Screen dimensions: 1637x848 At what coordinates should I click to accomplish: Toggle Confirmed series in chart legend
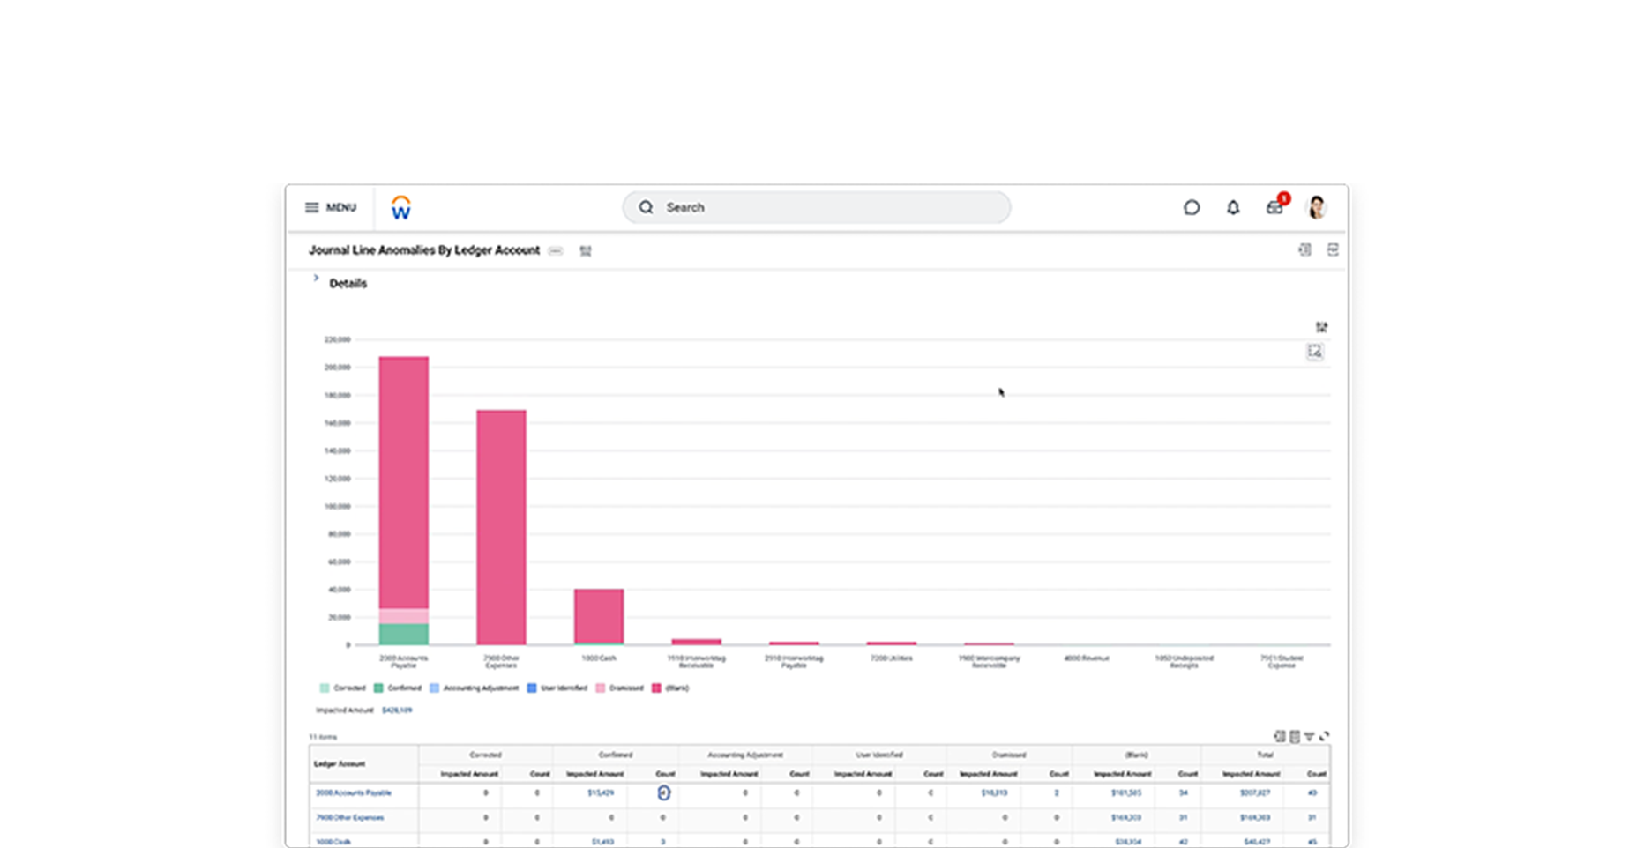coord(398,688)
